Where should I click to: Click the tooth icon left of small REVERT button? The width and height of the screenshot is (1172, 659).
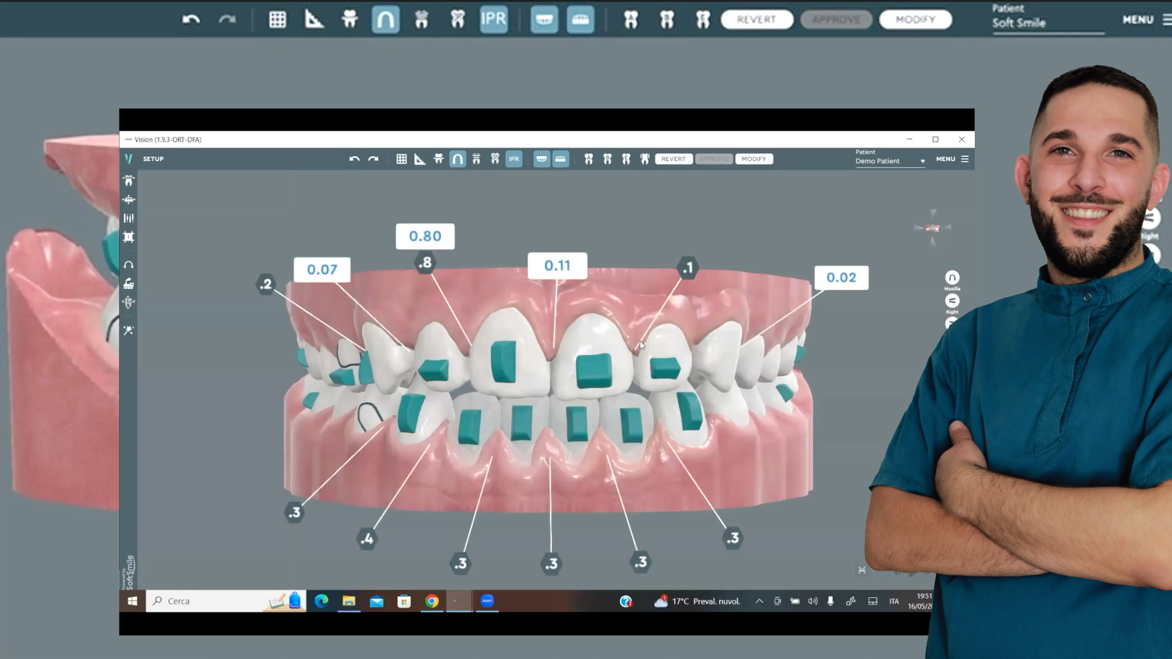pos(645,159)
